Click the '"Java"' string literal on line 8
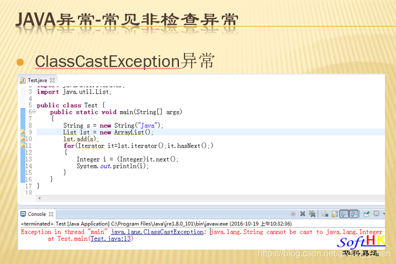Viewport: 396px width, 264px height. [x=148, y=126]
